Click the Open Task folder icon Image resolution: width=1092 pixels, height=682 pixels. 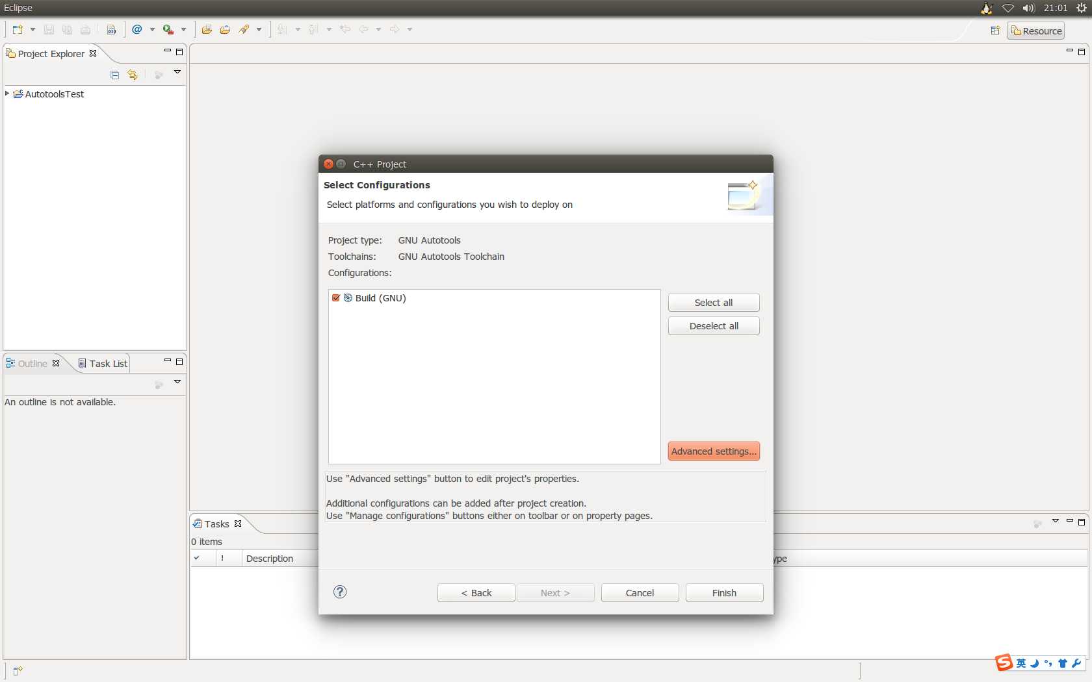coord(225,30)
